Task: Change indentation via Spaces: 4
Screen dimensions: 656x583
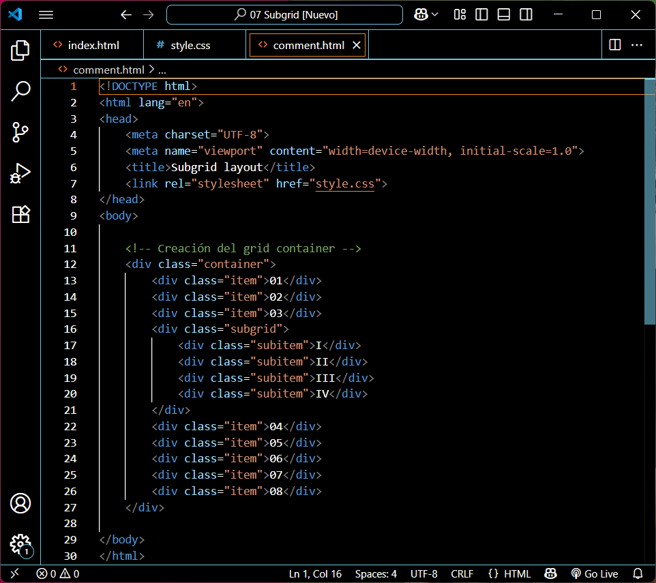Action: (x=376, y=574)
